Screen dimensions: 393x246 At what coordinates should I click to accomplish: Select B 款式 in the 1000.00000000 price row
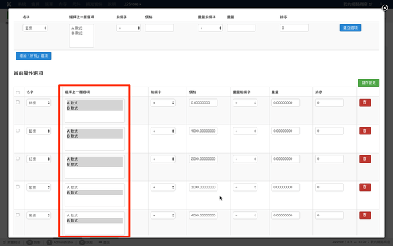tap(95, 136)
